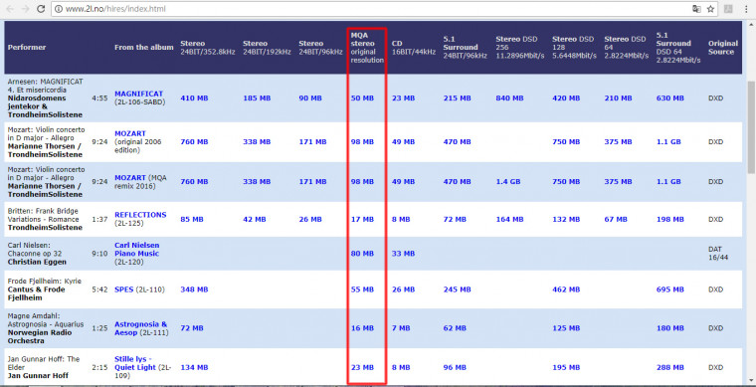This screenshot has height=387, width=756.
Task: Open the REFLECTIONS album link
Action: 140,215
